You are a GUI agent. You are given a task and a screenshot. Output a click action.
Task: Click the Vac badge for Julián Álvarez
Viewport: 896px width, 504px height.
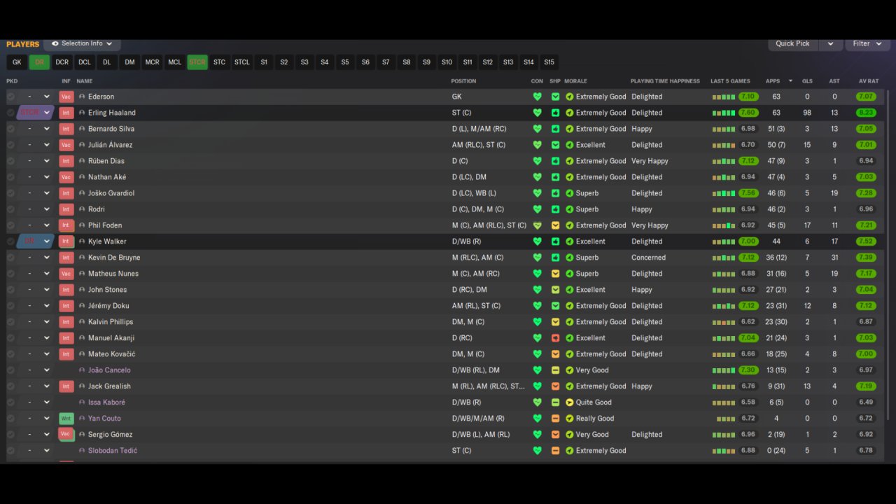click(66, 145)
